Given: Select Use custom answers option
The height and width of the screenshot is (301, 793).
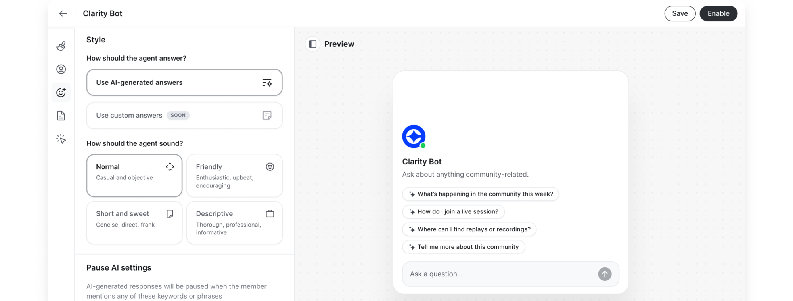Looking at the screenshot, I should [184, 115].
